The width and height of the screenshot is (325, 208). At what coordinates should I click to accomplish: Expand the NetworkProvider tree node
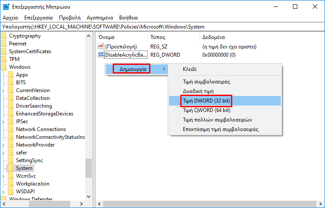point(3,145)
